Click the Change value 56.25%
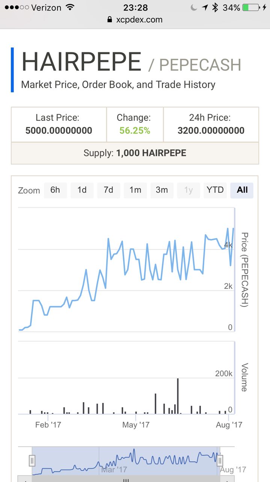 (x=135, y=131)
